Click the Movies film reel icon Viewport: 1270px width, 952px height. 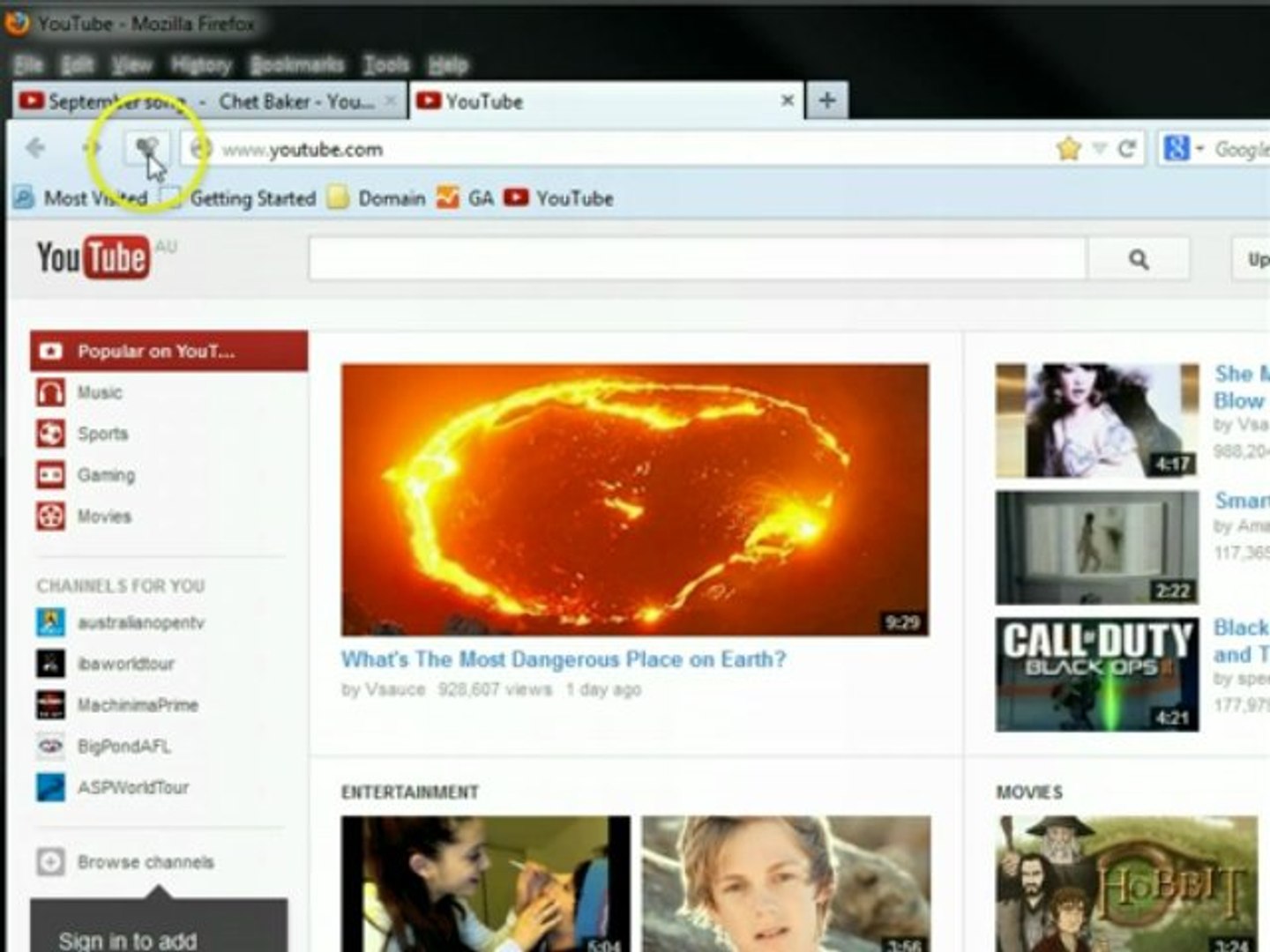pyautogui.click(x=50, y=516)
